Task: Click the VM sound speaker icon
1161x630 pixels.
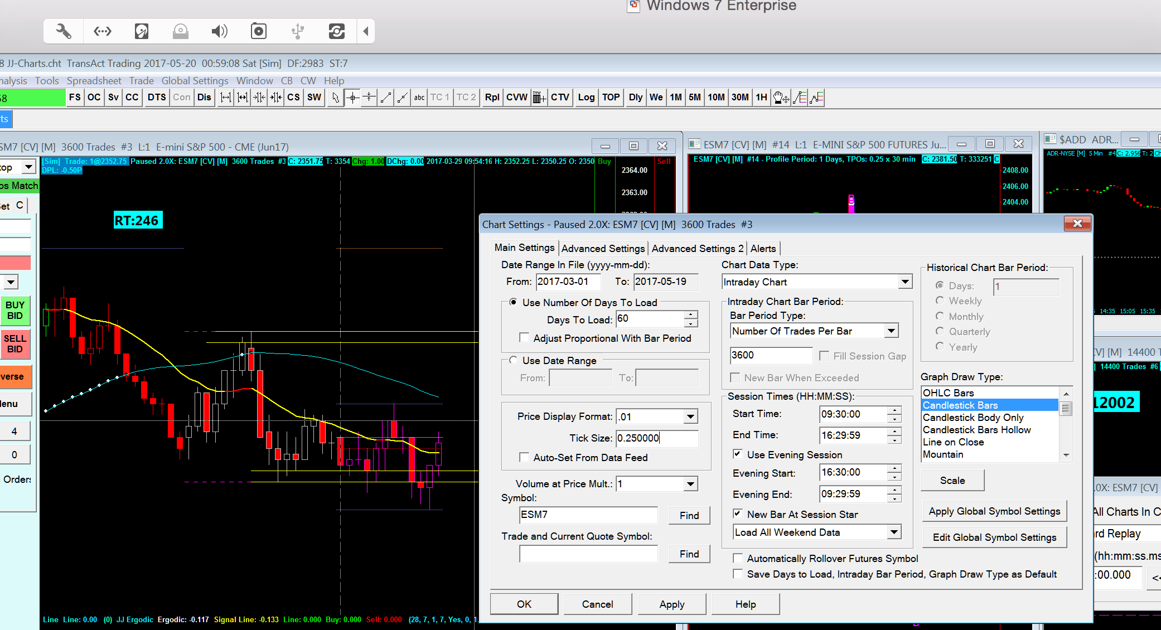Action: click(x=219, y=31)
